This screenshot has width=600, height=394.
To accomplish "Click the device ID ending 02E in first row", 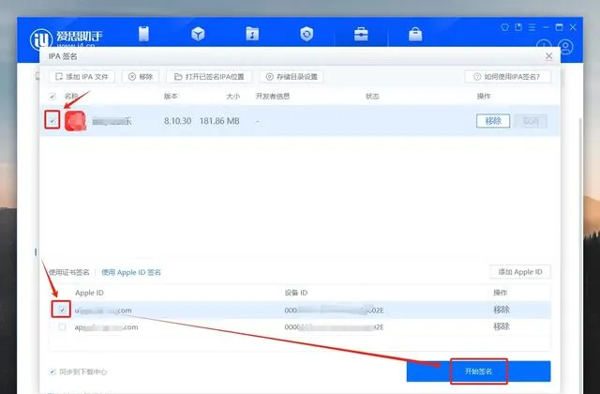I will tap(334, 311).
